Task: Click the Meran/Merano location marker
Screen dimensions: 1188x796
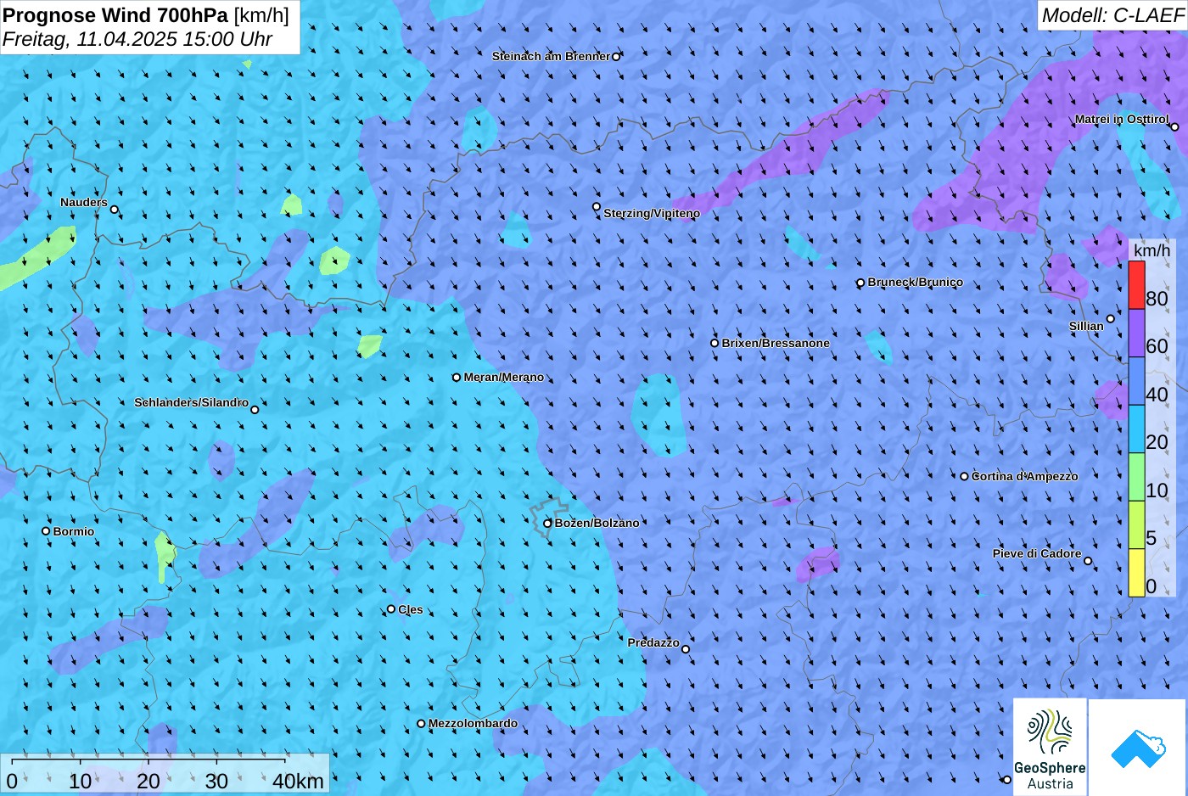Action: point(457,378)
